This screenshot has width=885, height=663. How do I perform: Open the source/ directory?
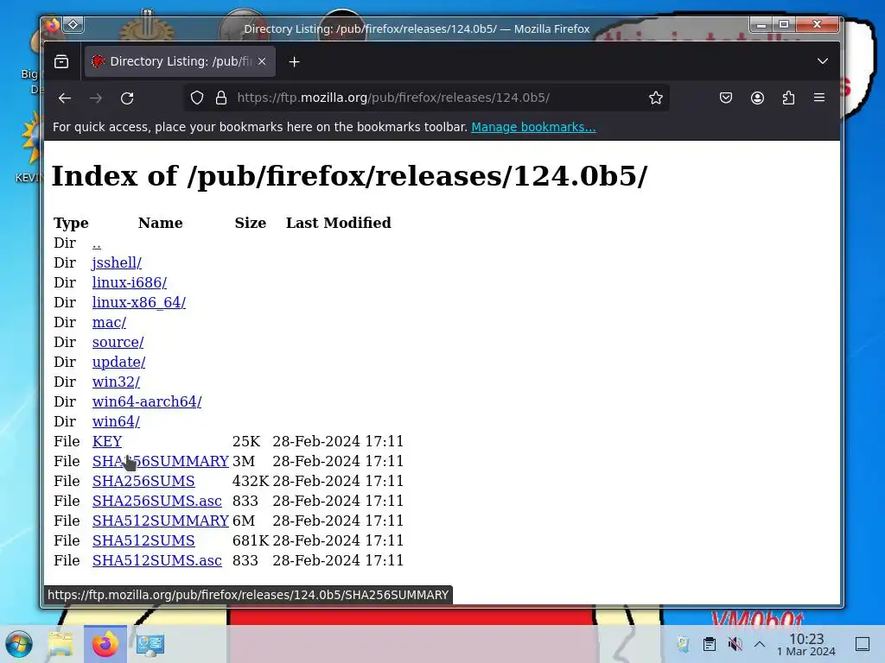pos(118,342)
